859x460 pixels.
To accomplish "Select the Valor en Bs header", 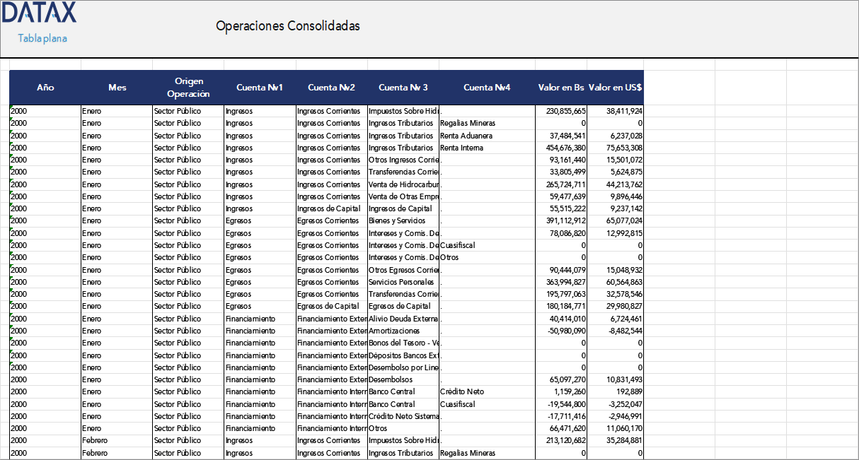I will click(x=559, y=88).
